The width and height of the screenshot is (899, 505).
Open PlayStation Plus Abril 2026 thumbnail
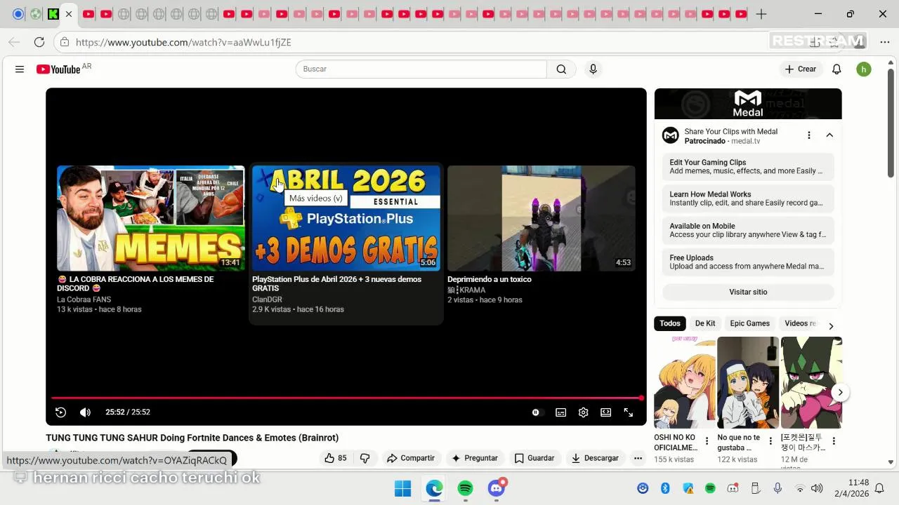[x=346, y=218]
